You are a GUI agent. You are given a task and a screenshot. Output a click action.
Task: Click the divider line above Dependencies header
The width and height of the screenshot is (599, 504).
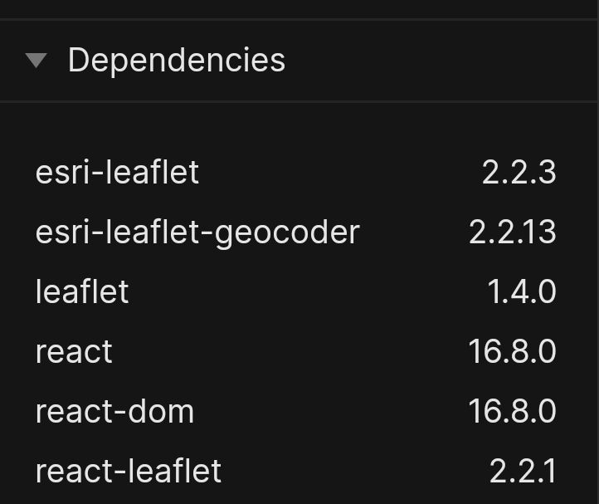298,19
